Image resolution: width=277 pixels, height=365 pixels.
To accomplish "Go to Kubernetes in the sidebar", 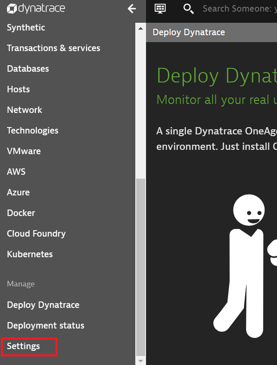I will point(30,254).
